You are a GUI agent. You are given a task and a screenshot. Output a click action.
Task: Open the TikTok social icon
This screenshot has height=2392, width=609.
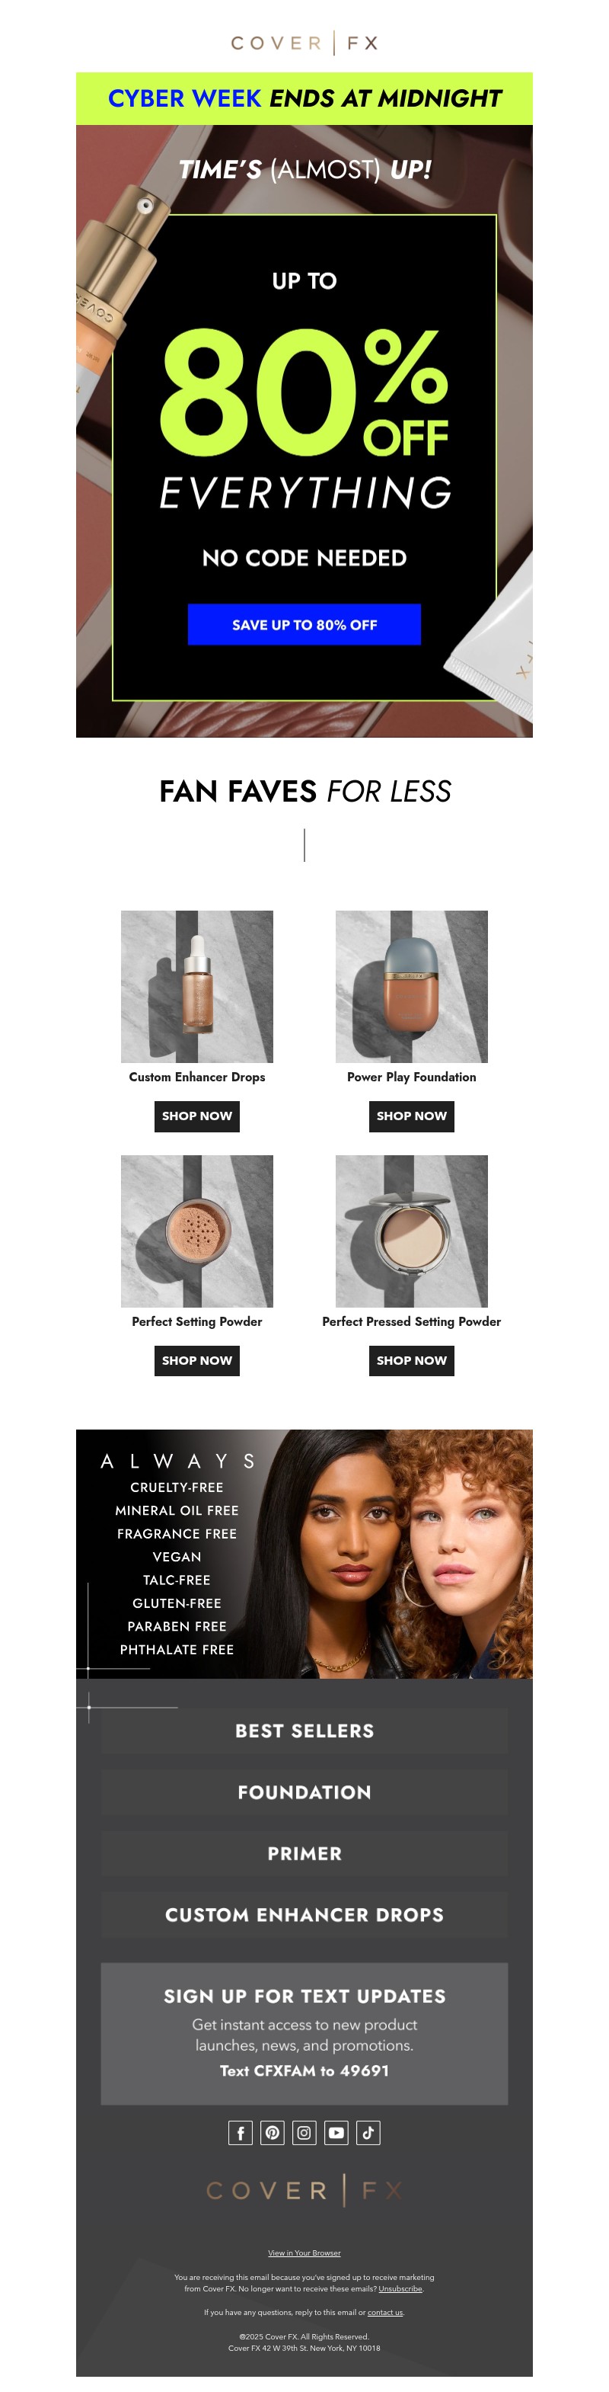point(368,2133)
